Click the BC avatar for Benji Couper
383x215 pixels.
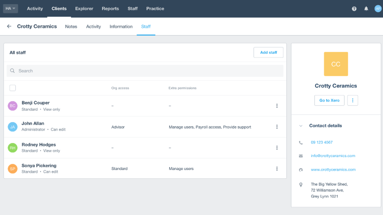tap(12, 106)
